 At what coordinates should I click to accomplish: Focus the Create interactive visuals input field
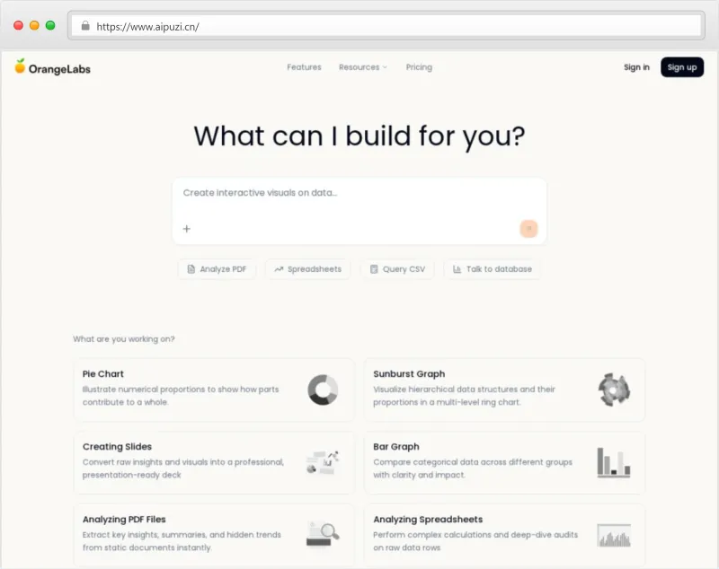(358, 193)
